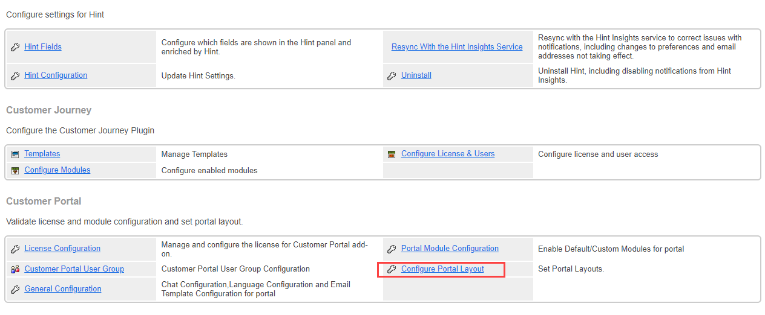Open the Templates link under Customer Journey

pyautogui.click(x=42, y=154)
